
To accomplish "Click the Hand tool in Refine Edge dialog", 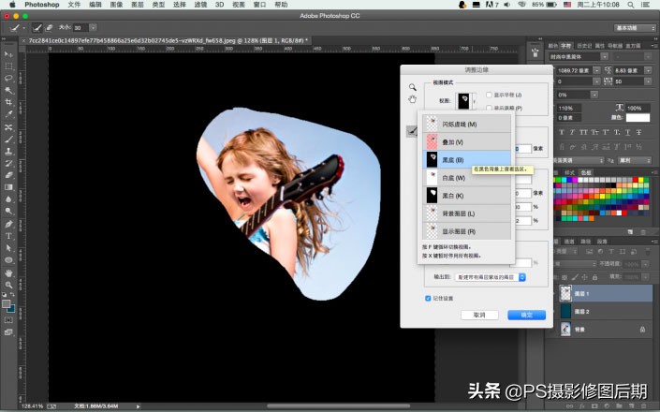I will pos(411,99).
